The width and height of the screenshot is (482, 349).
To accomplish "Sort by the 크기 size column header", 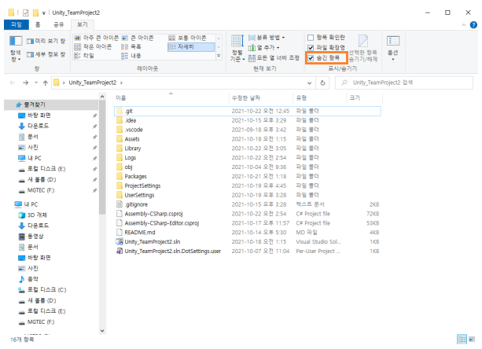I will [x=365, y=97].
